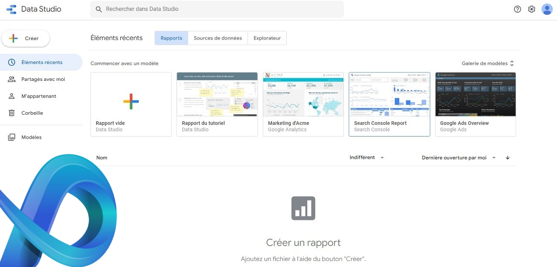Open M'appartenant in the sidebar
The width and height of the screenshot is (557, 267).
(x=41, y=96)
